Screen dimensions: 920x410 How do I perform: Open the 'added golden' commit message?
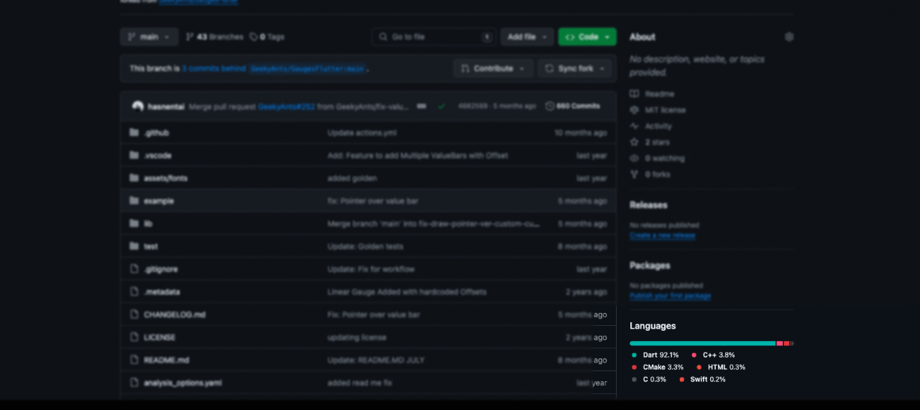[x=352, y=178]
